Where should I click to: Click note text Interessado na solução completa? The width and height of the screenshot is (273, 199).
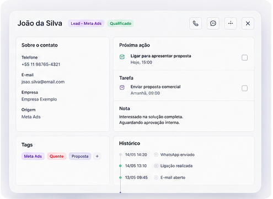click(x=151, y=117)
